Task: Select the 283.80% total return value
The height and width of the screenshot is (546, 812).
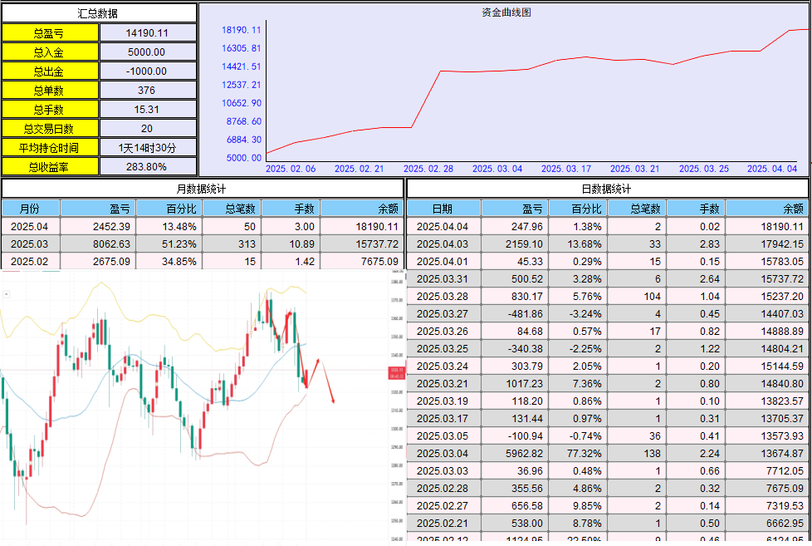Action: 148,167
